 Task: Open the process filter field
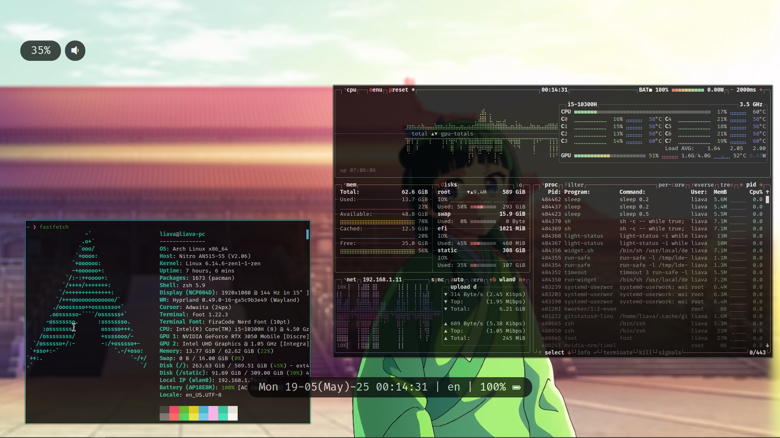click(x=574, y=185)
